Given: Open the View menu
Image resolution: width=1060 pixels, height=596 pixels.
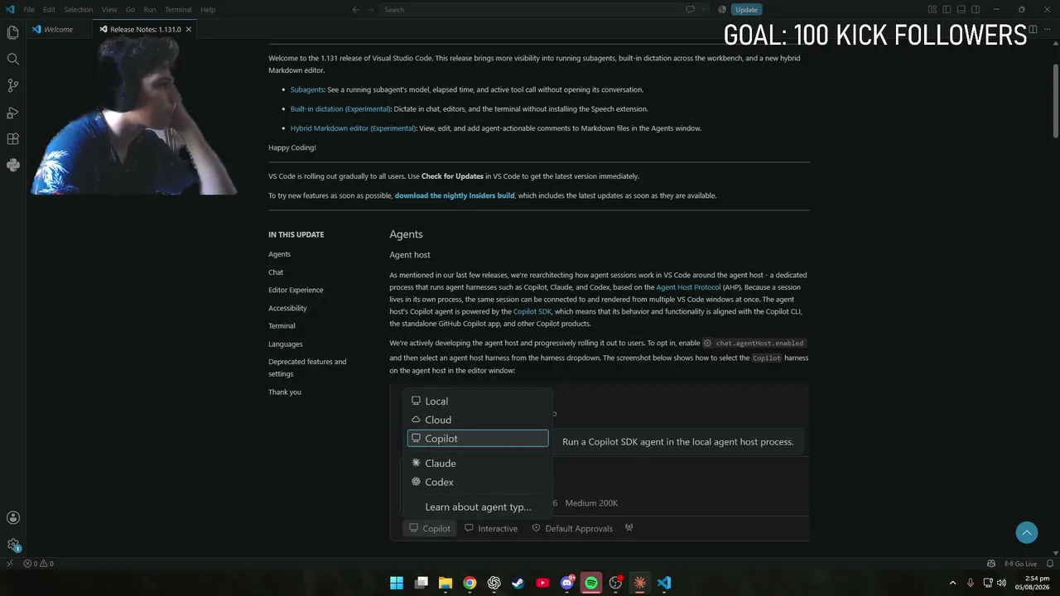Looking at the screenshot, I should click(109, 10).
